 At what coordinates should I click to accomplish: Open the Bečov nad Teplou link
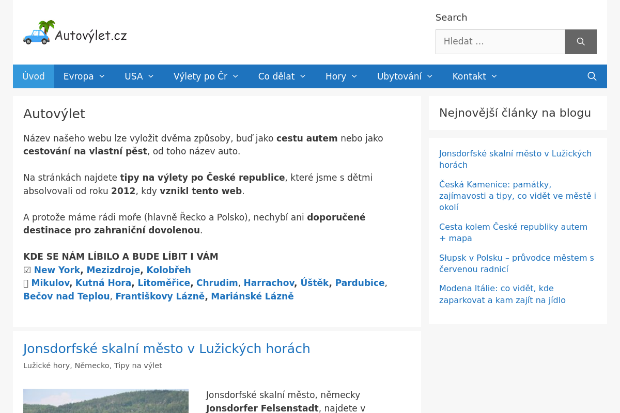pos(67,296)
